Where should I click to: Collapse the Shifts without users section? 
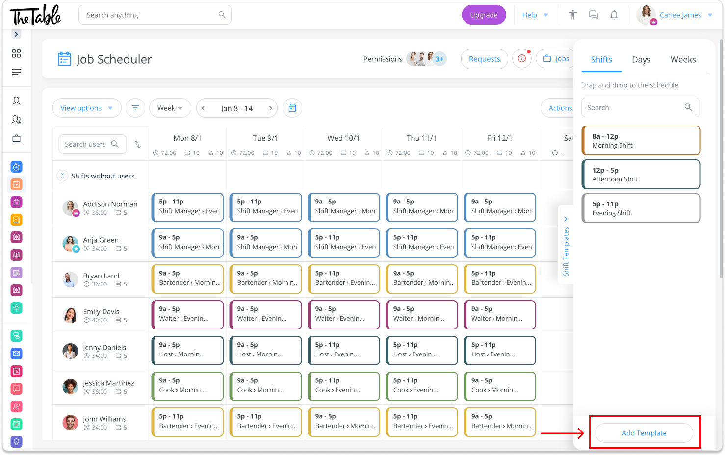(62, 176)
